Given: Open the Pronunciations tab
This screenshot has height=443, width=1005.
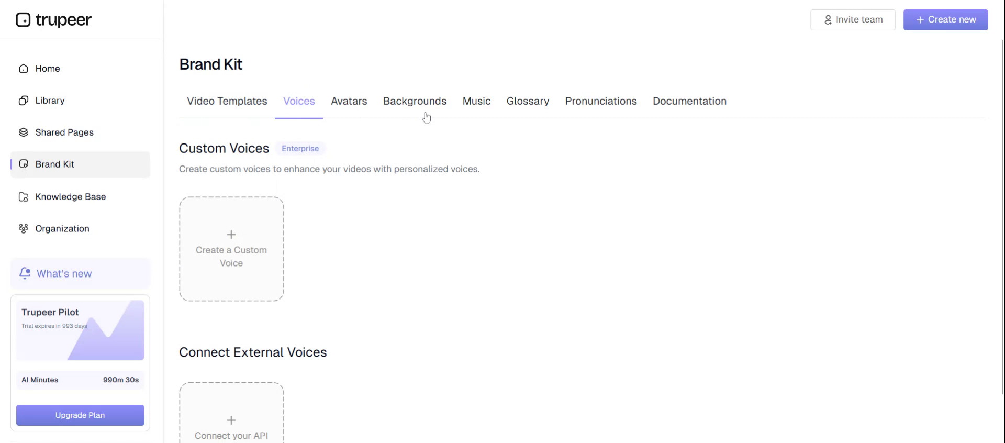Looking at the screenshot, I should [601, 101].
